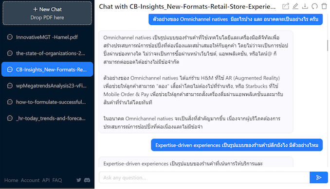This screenshot has width=330, height=189.
Task: Focus the Ask any question input field
Action: pyautogui.click(x=204, y=177)
